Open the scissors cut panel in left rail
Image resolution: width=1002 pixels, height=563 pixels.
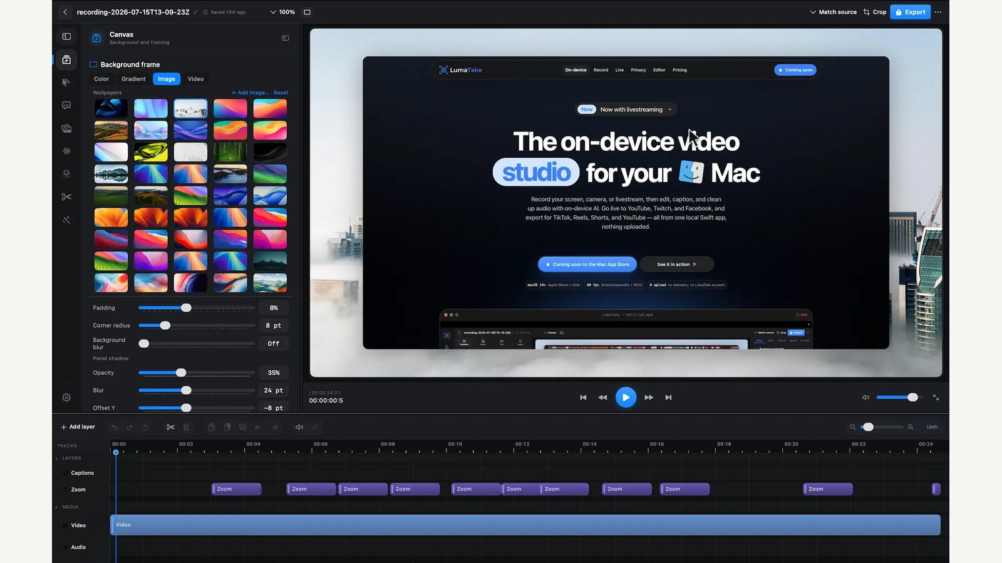(66, 196)
